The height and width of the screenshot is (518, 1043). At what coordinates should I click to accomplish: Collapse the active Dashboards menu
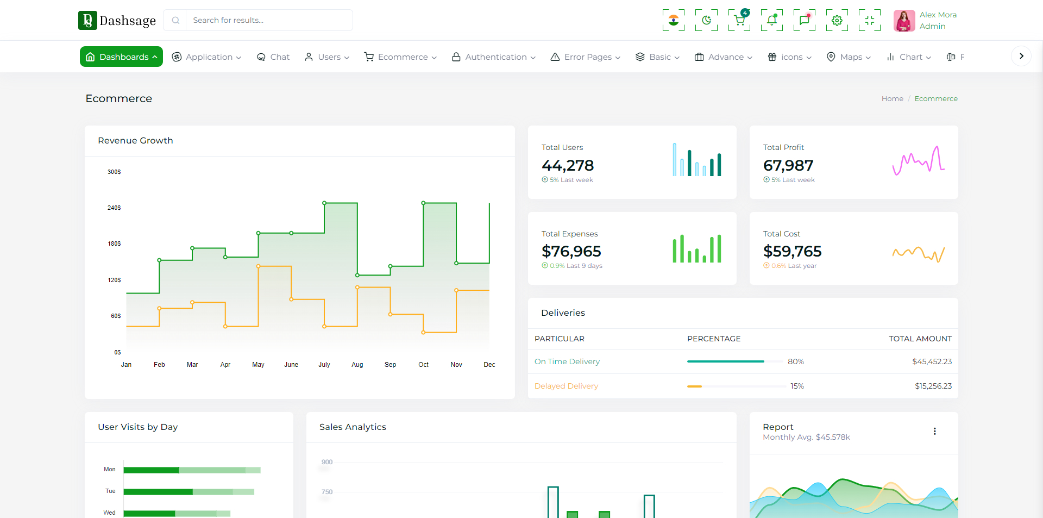pos(121,57)
